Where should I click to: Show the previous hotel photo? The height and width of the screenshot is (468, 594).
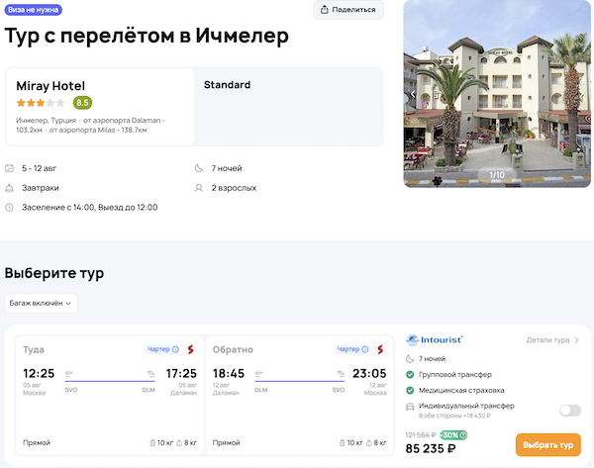coord(413,95)
